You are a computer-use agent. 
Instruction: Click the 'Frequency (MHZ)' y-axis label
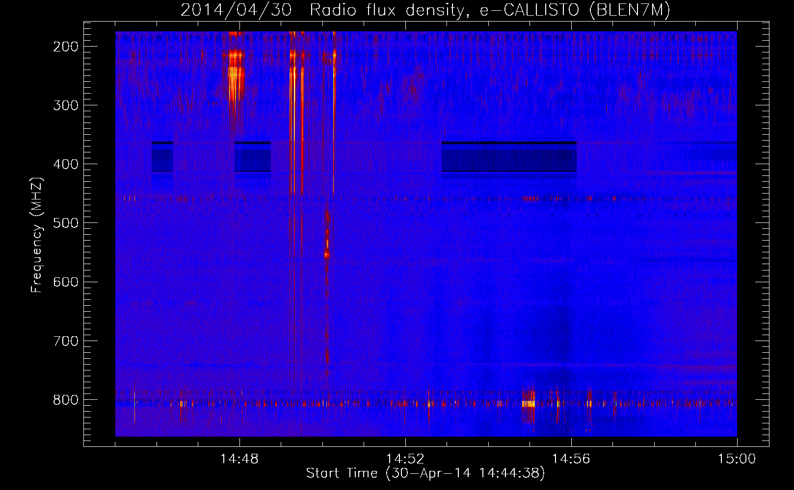point(37,235)
